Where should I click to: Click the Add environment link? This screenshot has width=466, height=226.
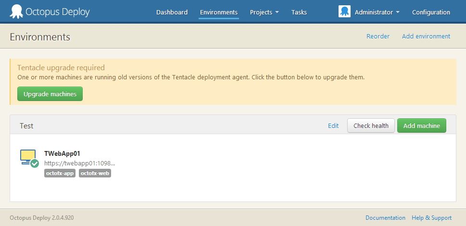pos(426,37)
